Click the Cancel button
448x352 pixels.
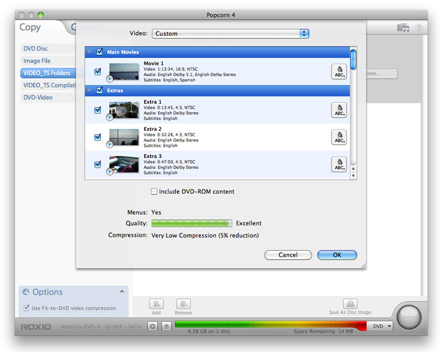[x=288, y=255]
